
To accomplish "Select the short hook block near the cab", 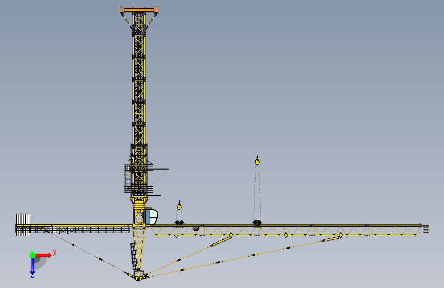I will click(179, 205).
